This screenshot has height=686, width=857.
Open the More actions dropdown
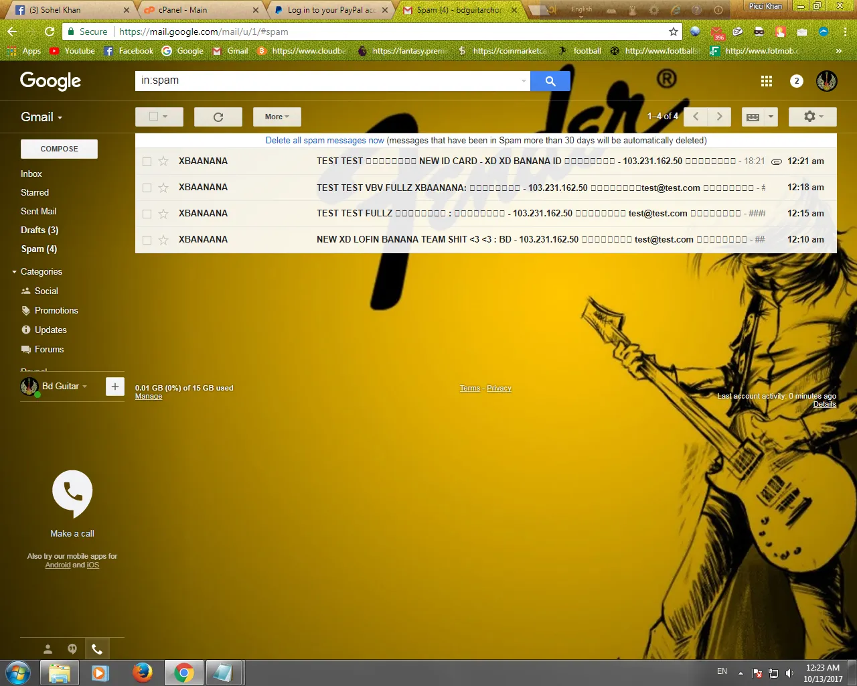[x=277, y=117]
